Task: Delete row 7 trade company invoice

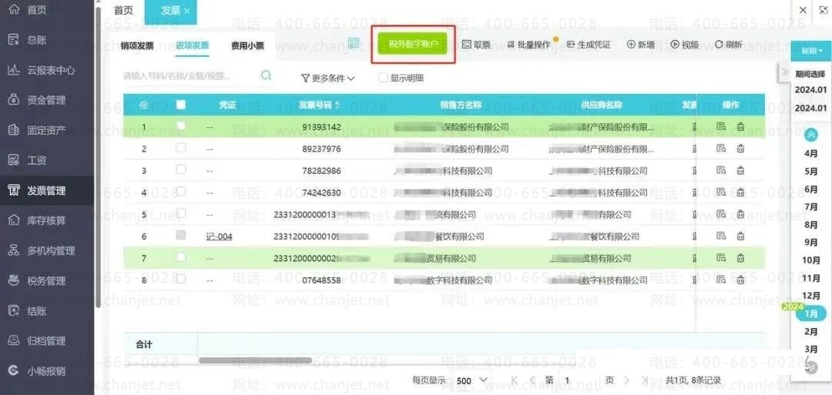Action: (740, 258)
